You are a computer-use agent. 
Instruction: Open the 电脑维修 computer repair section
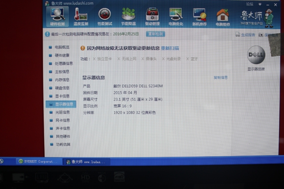[223, 17]
